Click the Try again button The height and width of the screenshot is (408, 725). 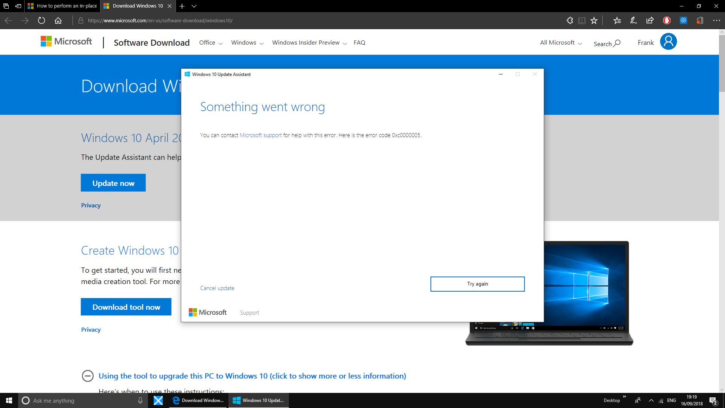coord(477,284)
